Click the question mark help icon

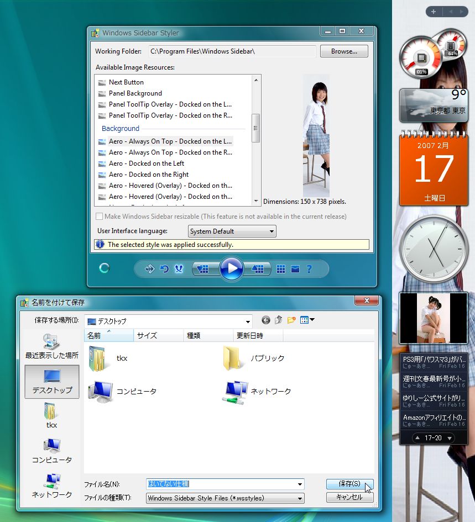[309, 269]
